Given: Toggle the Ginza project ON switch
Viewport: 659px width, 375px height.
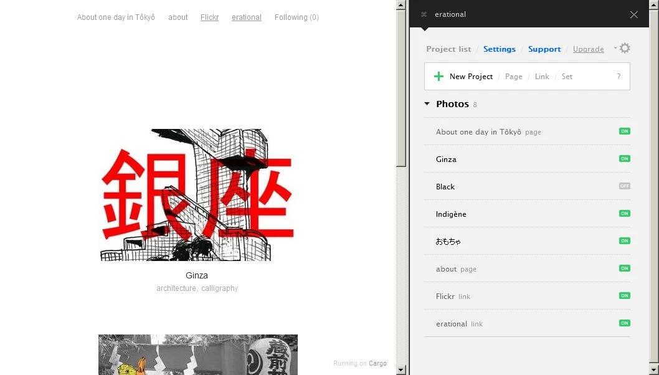Looking at the screenshot, I should point(624,159).
